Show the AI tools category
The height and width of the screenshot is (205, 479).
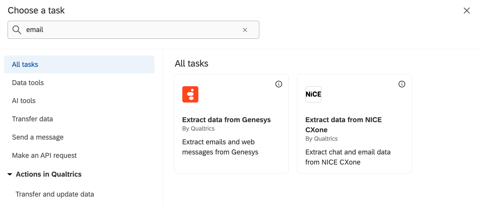(24, 101)
